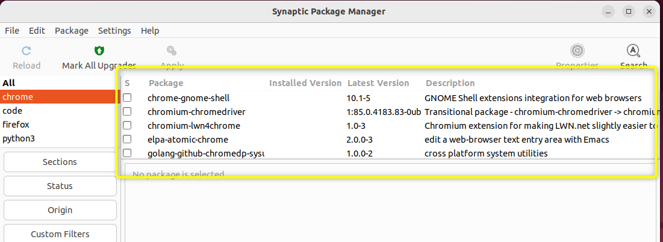Image resolution: width=663 pixels, height=242 pixels.
Task: Mark the chrome-gnome-shell status checkbox
Action: (127, 98)
